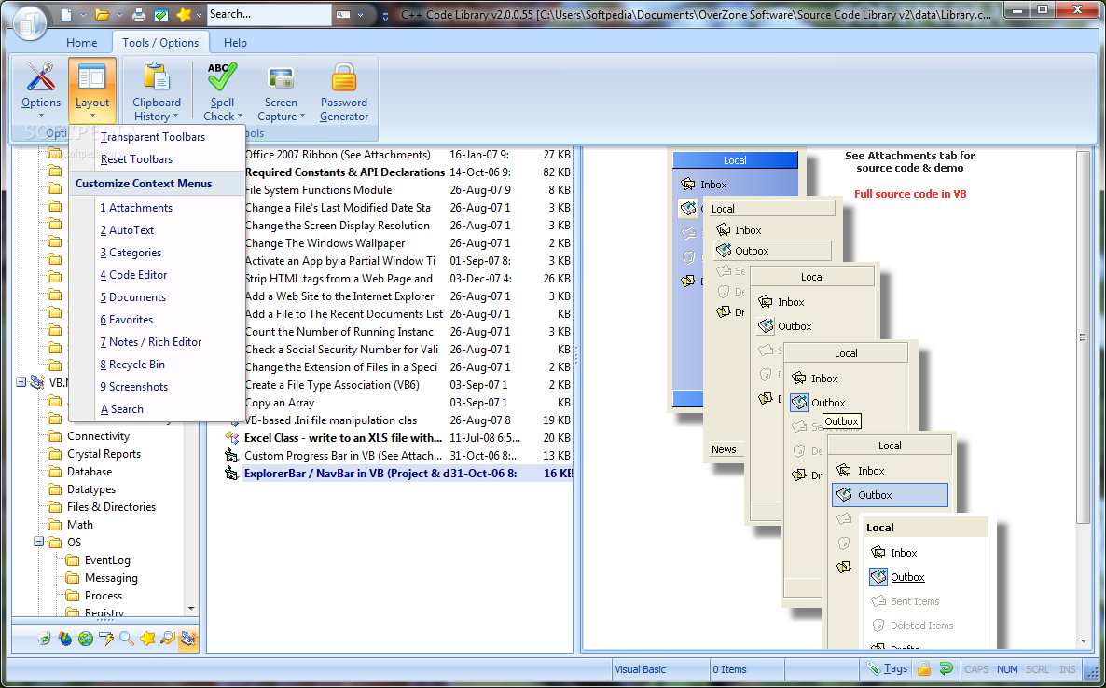Select the Files & Directories folder
The width and height of the screenshot is (1106, 688).
[x=112, y=507]
